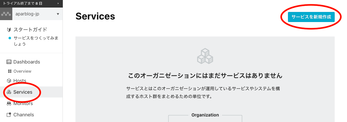The width and height of the screenshot is (347, 122).
Task: Click the Channels icon in sidebar
Action: point(9,115)
